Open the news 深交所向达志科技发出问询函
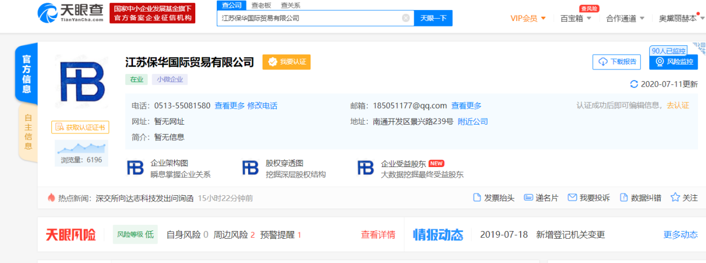 [145, 198]
